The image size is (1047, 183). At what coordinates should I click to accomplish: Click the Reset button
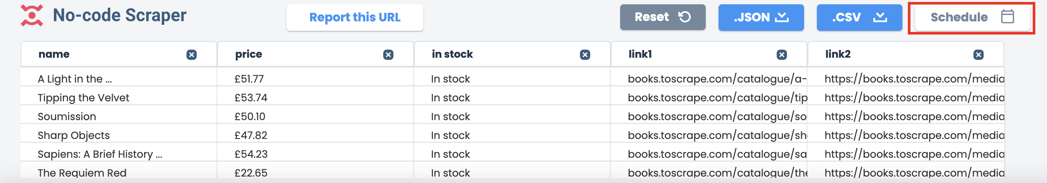pos(663,17)
